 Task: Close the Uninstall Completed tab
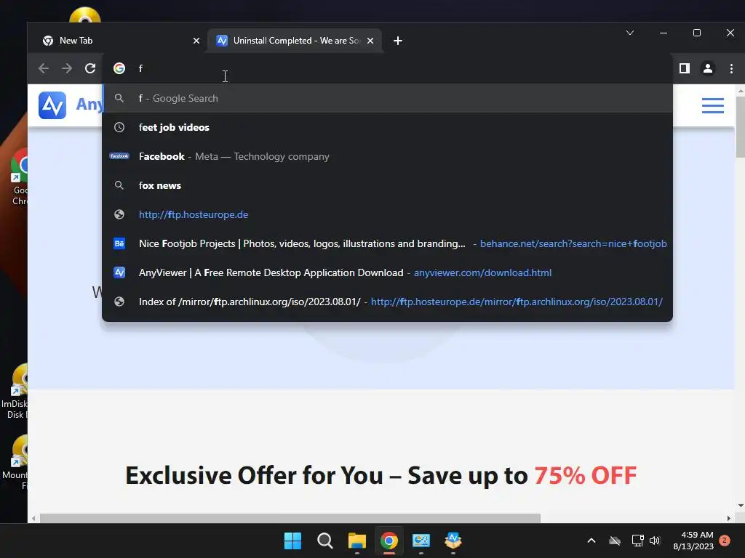coord(370,41)
